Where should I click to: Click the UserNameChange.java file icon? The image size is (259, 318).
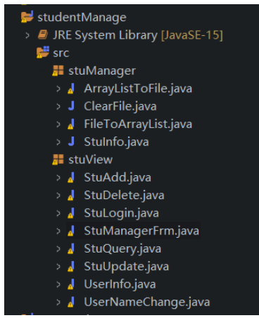(71, 302)
